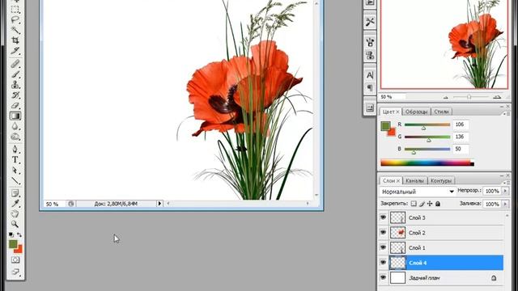The image size is (518, 291).
Task: Open the Нормальный blend mode dropdown
Action: [418, 192]
